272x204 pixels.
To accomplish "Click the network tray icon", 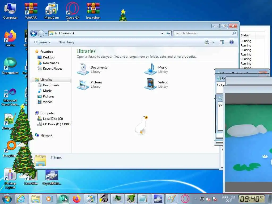I will coord(202,199).
